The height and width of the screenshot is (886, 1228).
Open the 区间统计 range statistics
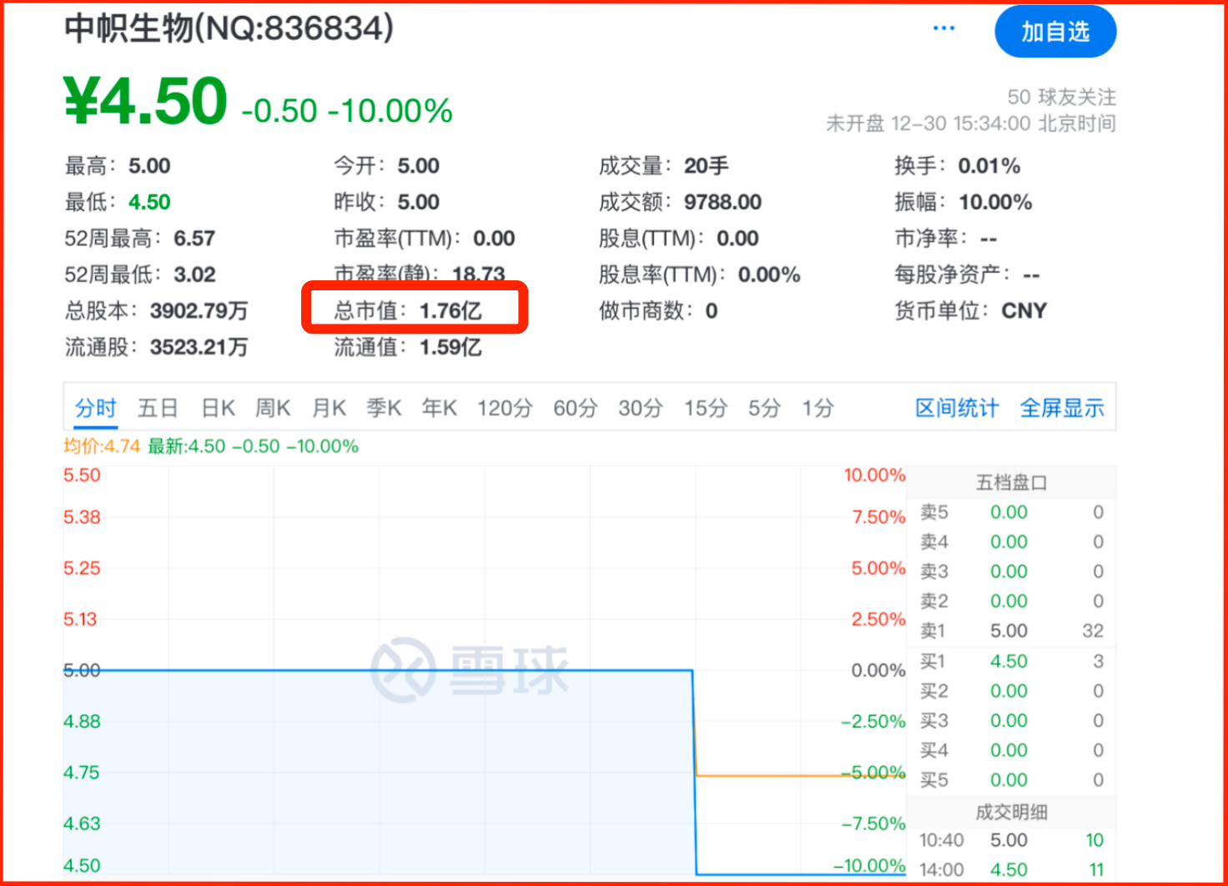[x=955, y=408]
